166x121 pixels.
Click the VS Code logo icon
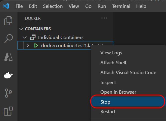tap(6, 6)
